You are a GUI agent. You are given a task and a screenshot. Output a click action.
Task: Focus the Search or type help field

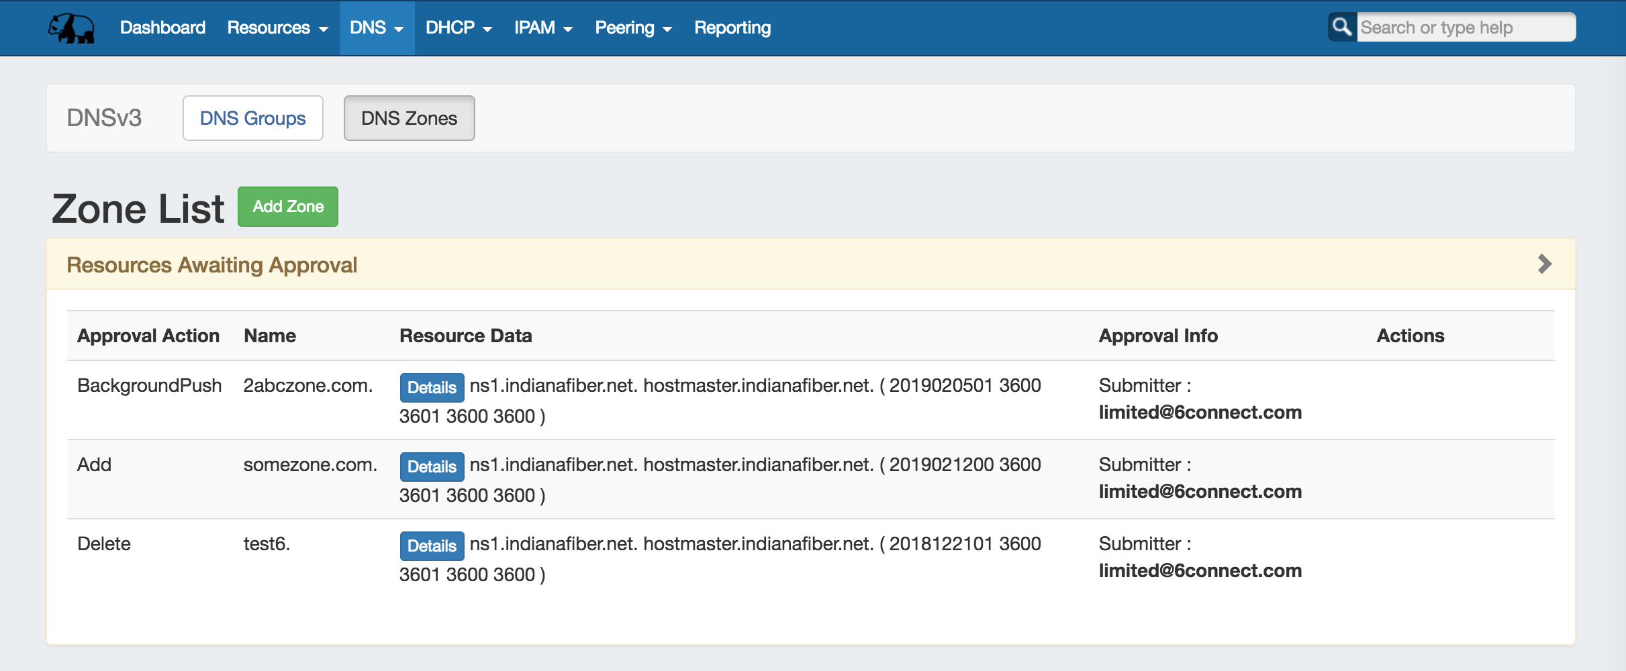pyautogui.click(x=1465, y=28)
